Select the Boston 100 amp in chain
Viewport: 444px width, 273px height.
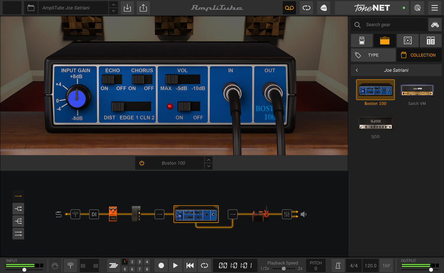point(196,214)
